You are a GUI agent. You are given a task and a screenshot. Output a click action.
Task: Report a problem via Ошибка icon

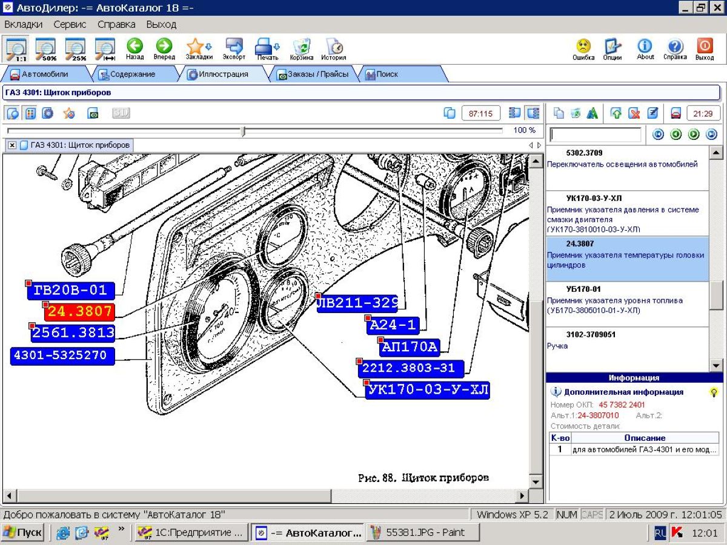click(583, 48)
